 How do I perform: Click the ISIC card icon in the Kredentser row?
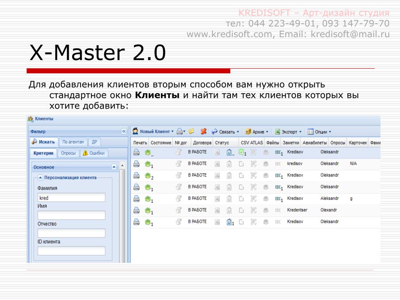[x=278, y=210]
